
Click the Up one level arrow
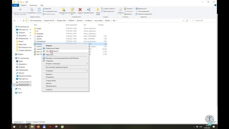[x=24, y=21]
